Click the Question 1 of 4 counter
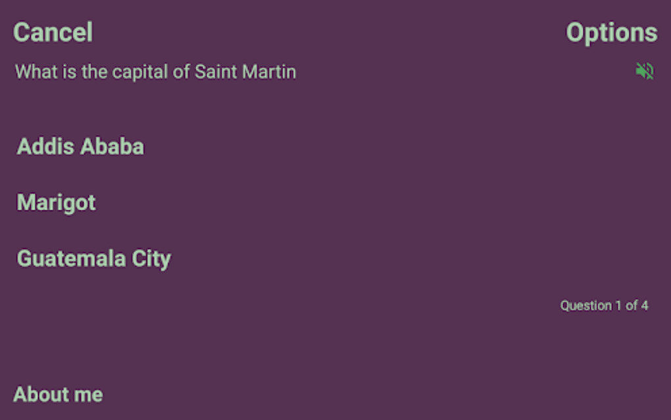This screenshot has width=671, height=420. pyautogui.click(x=604, y=305)
